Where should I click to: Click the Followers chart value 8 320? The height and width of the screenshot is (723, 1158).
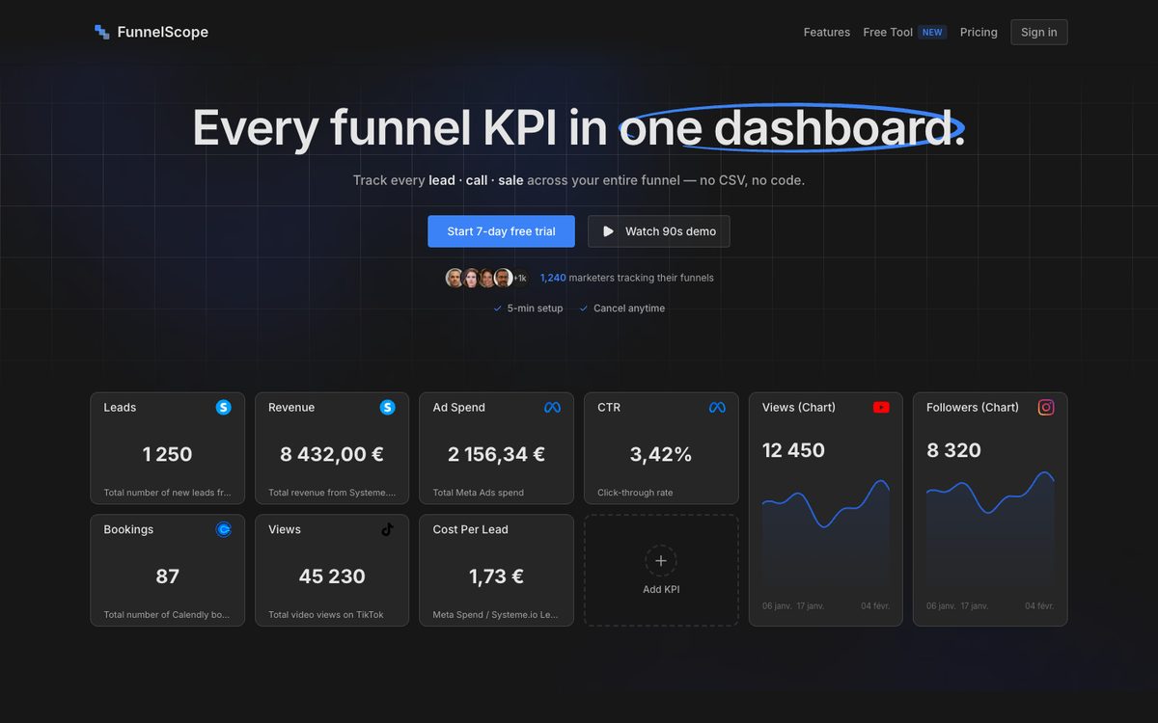(953, 450)
